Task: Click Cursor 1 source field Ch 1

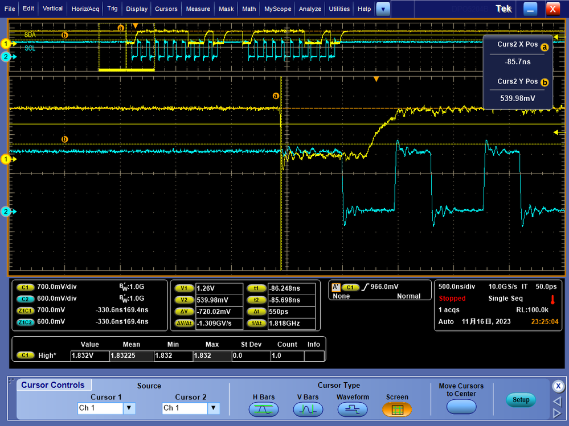Action: (100, 408)
